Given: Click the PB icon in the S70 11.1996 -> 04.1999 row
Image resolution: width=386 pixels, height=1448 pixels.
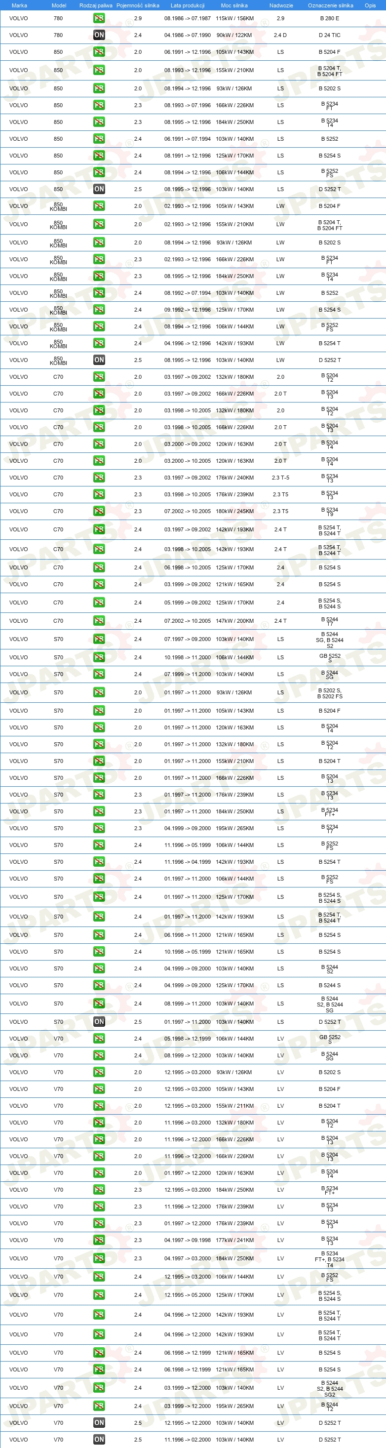Looking at the screenshot, I should point(99,862).
